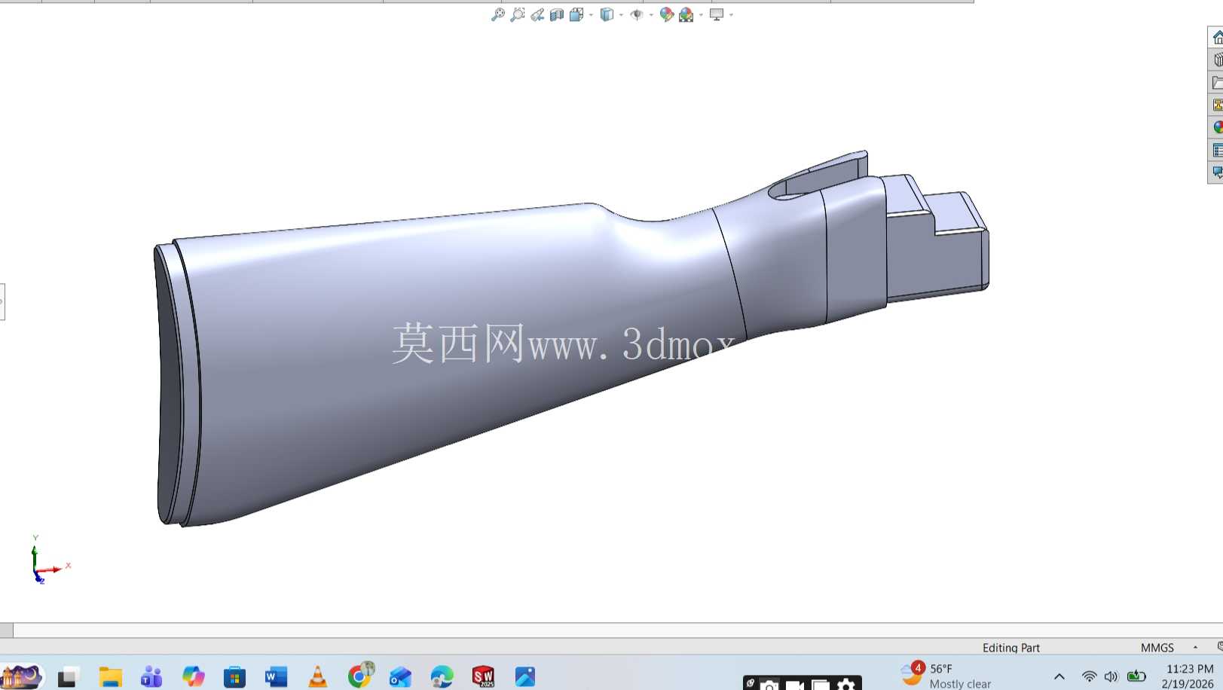Screen dimensions: 1223x690
Task: Open Appearances tab in the task pane
Action: click(1216, 127)
